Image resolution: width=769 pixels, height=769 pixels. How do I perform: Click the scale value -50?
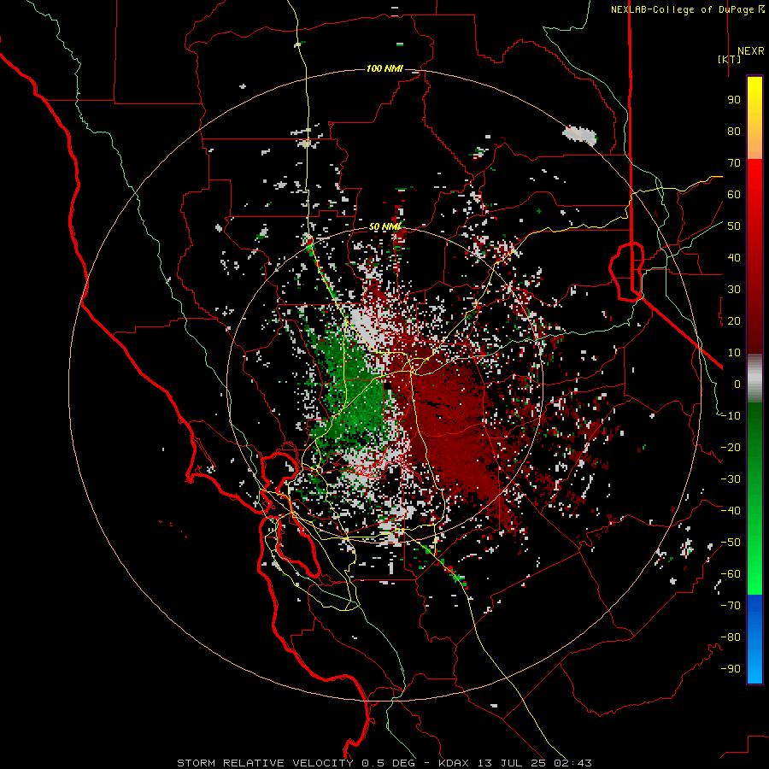[731, 543]
